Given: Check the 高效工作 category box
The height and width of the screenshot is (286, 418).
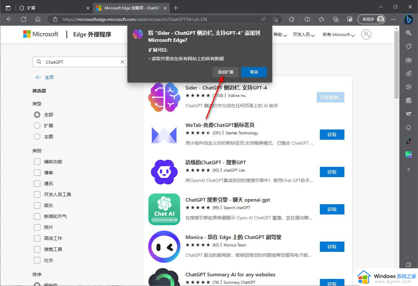Looking at the screenshot, I should 37,238.
